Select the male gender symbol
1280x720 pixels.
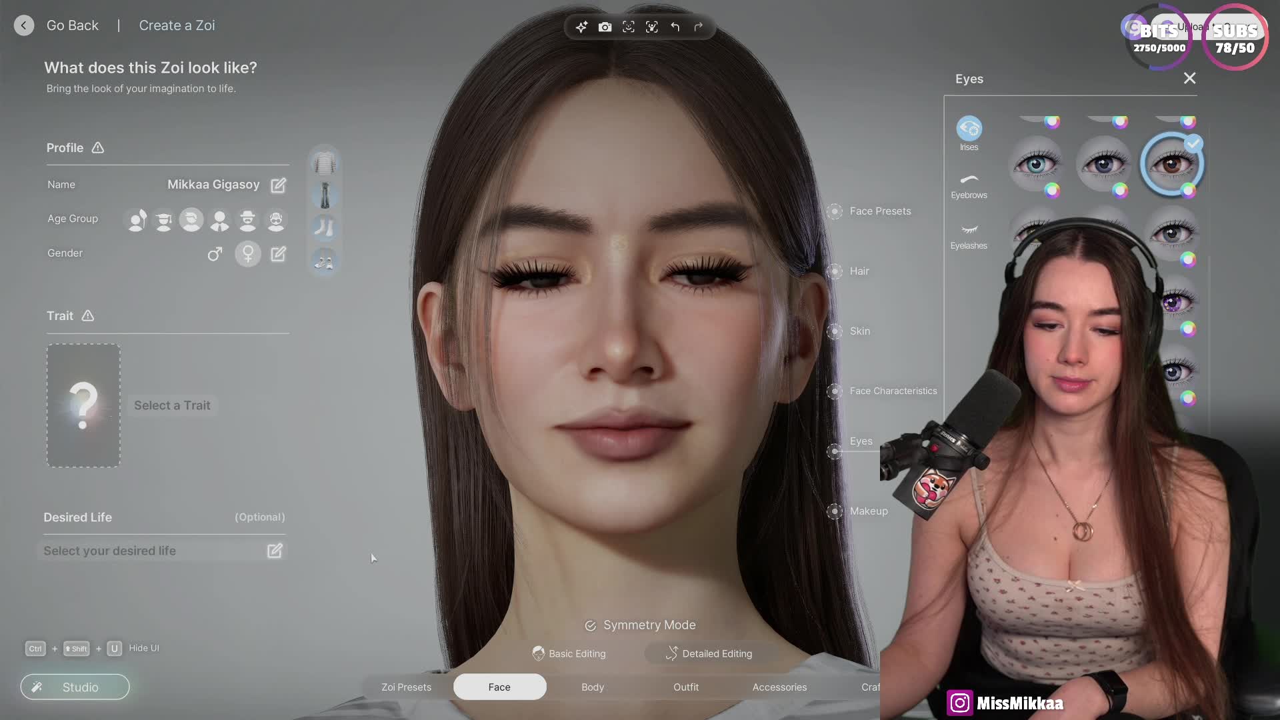tap(215, 254)
